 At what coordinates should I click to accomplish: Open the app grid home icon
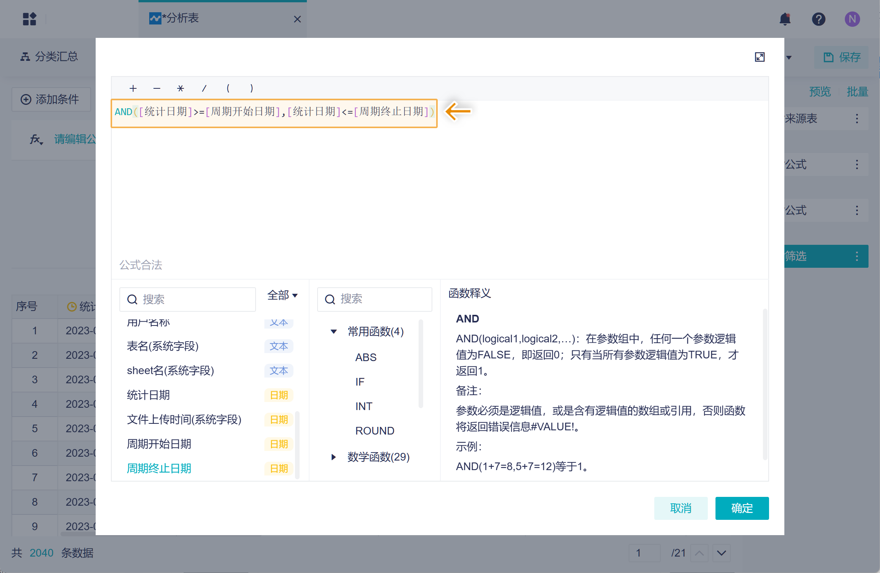coord(29,19)
